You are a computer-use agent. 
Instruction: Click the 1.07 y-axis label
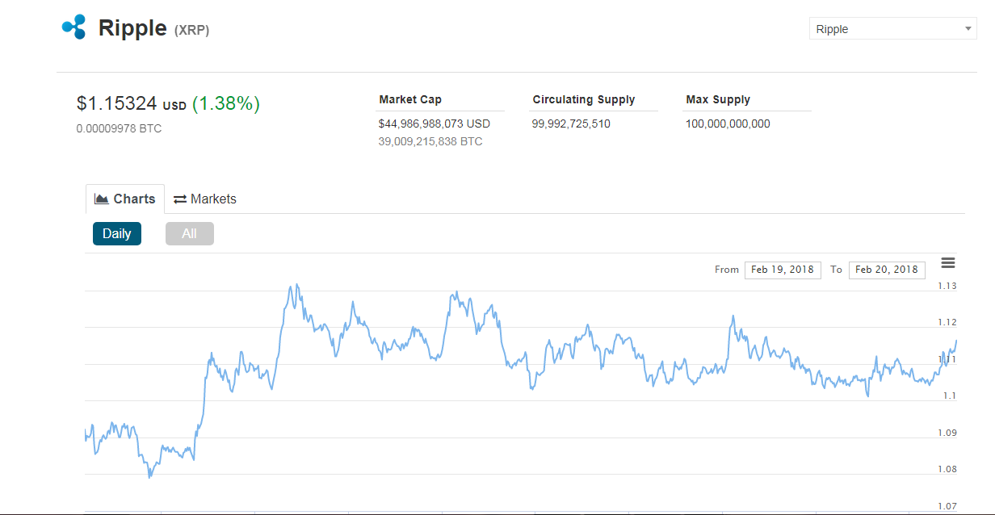[x=947, y=506]
